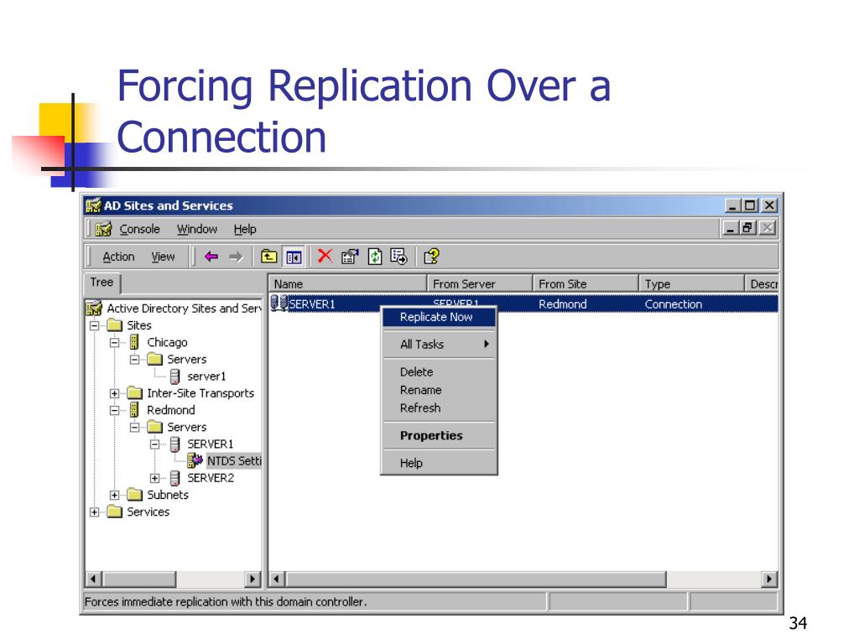
Task: Click the tree pane scroll right arrow
Action: coord(252,579)
